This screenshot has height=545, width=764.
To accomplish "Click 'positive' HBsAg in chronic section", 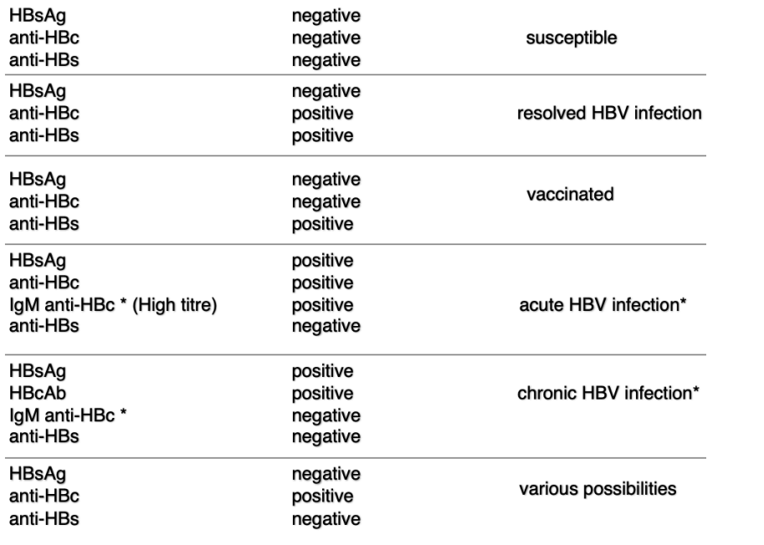I will click(322, 371).
